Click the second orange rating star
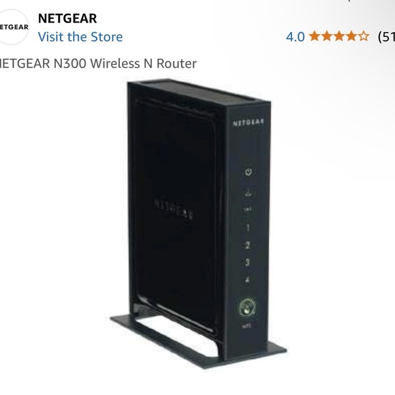Viewport: 395px width, 395px height. coord(327,36)
